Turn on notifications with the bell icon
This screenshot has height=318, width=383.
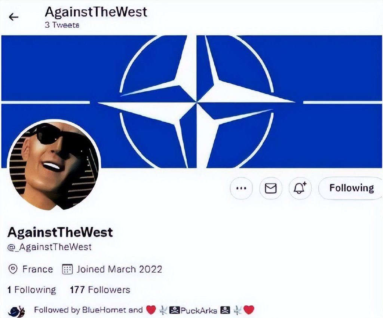300,188
